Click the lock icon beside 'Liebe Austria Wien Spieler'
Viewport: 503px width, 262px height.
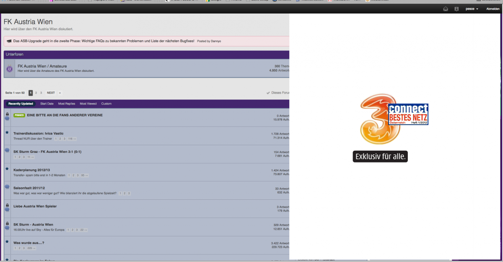pos(7,205)
